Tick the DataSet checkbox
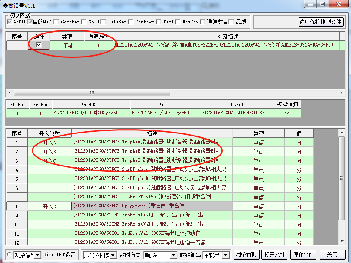 tap(104, 22)
